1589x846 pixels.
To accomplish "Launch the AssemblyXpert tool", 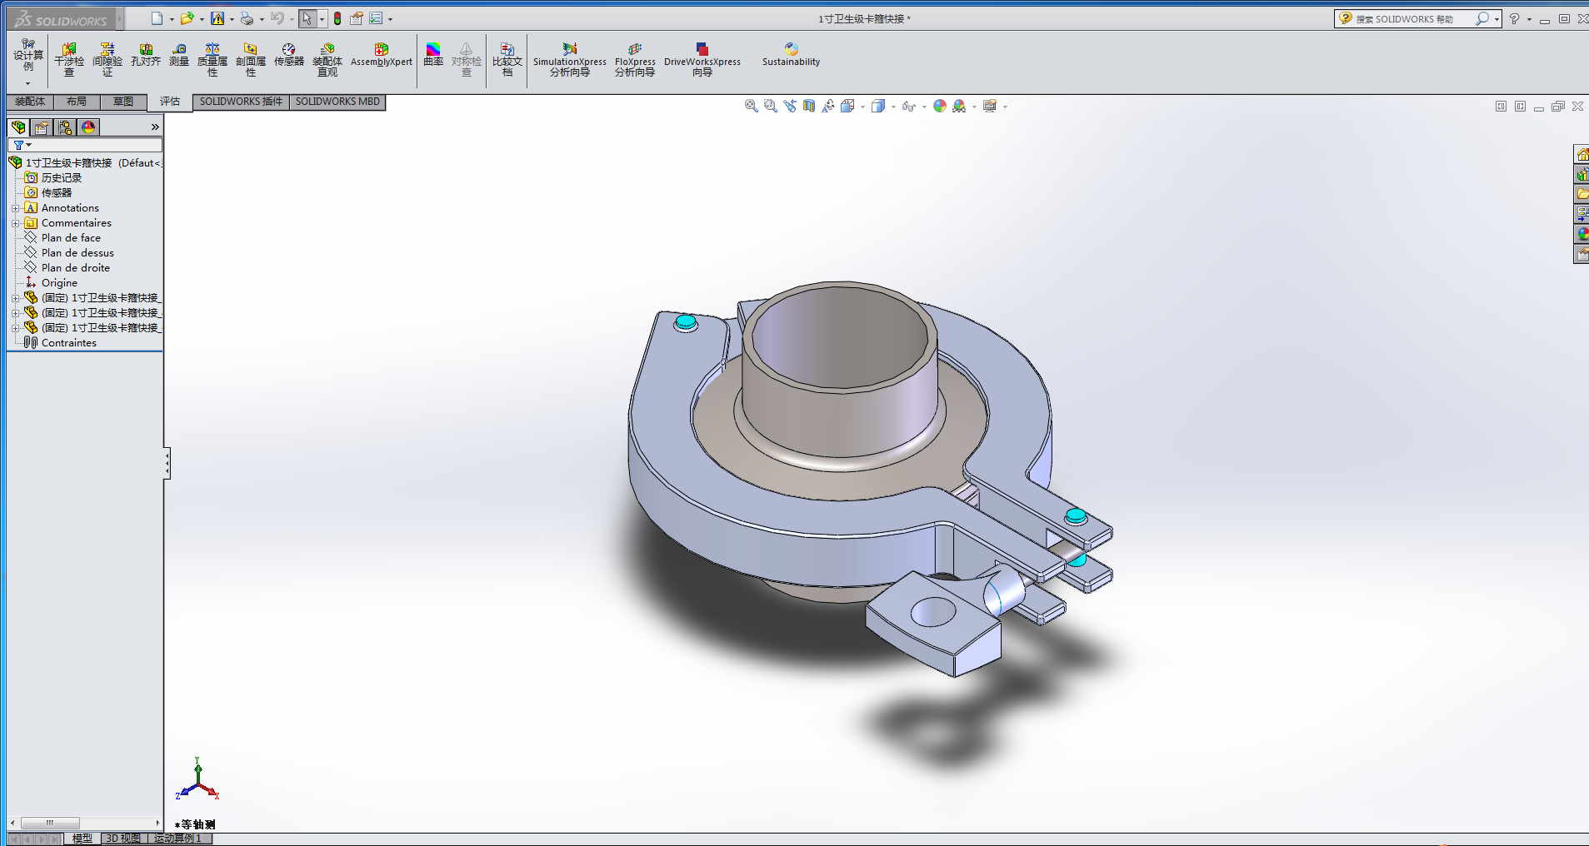I will 381,55.
